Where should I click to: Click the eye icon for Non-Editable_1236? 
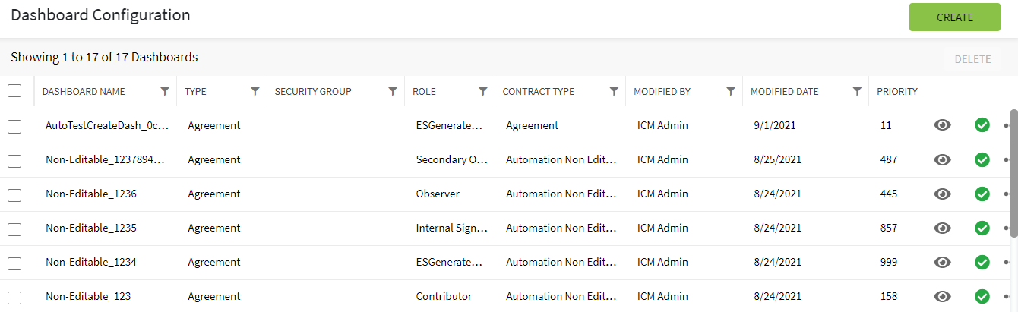[x=942, y=194]
